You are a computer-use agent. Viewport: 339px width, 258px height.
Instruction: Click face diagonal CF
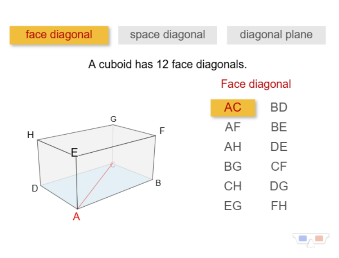point(279,167)
